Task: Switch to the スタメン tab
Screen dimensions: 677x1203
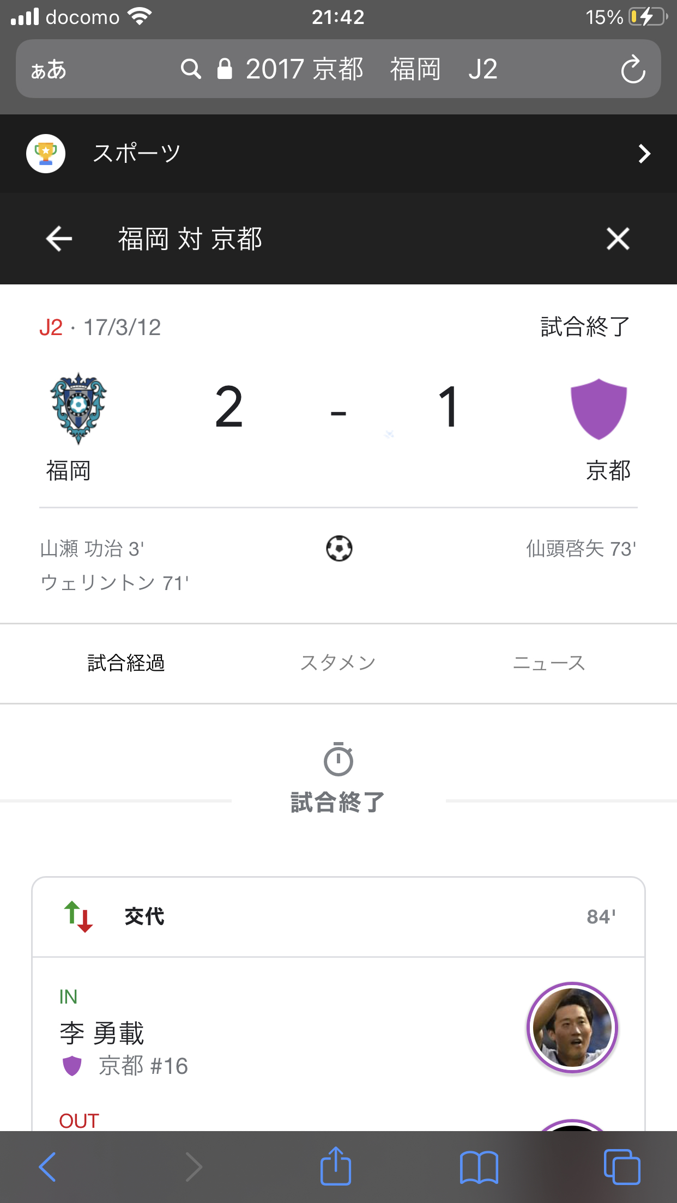Action: 338,663
